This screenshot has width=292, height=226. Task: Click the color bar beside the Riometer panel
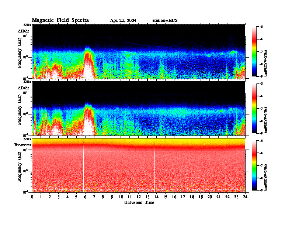tap(254, 165)
